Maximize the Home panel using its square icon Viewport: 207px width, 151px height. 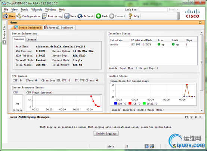click(200, 22)
